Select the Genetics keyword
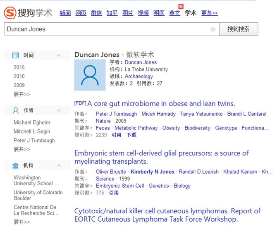Image resolution: width=277 pixels, height=227 pixels. (159, 186)
